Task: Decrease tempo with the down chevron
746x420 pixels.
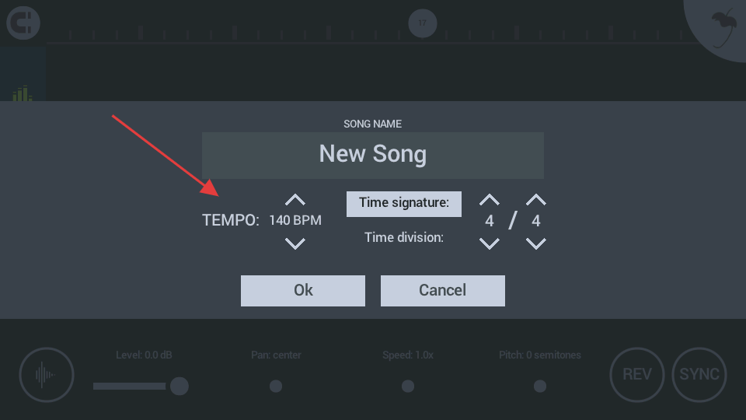Action: [295, 243]
